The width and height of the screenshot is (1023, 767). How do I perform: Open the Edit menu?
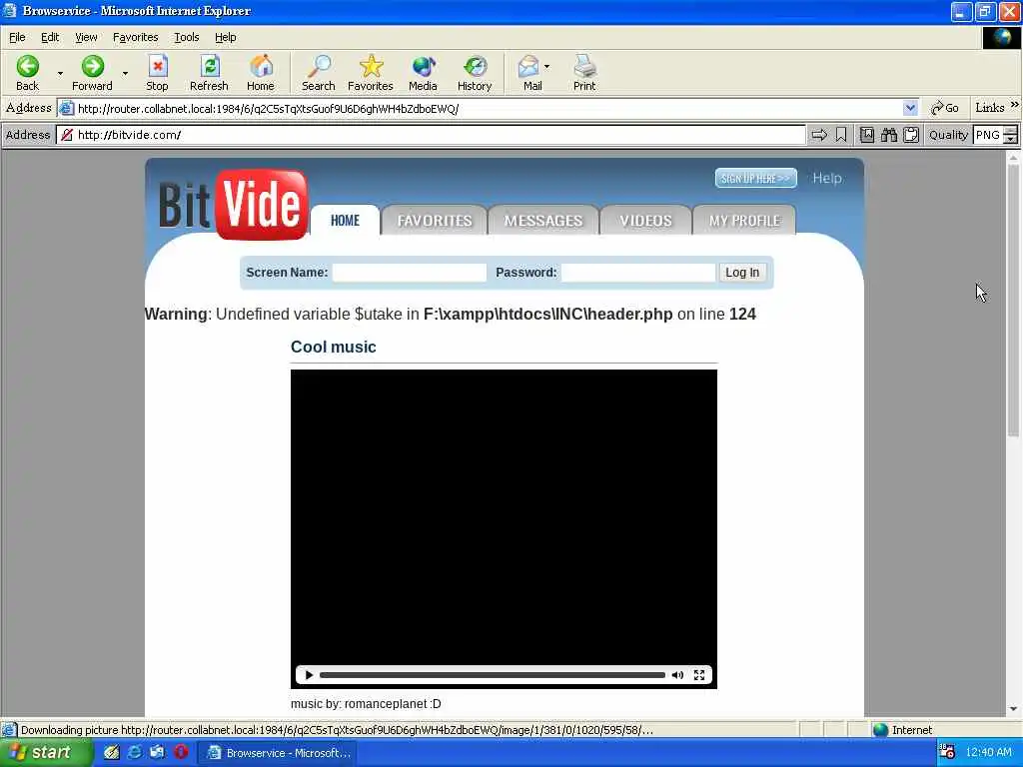point(50,37)
